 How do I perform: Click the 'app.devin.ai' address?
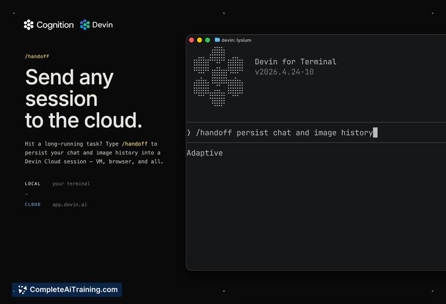[70, 204]
